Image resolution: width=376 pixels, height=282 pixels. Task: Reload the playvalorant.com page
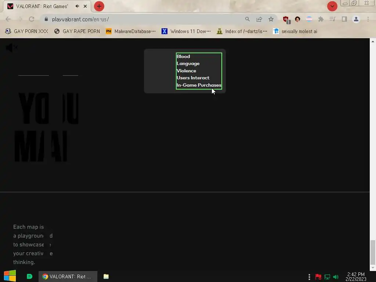click(x=32, y=19)
